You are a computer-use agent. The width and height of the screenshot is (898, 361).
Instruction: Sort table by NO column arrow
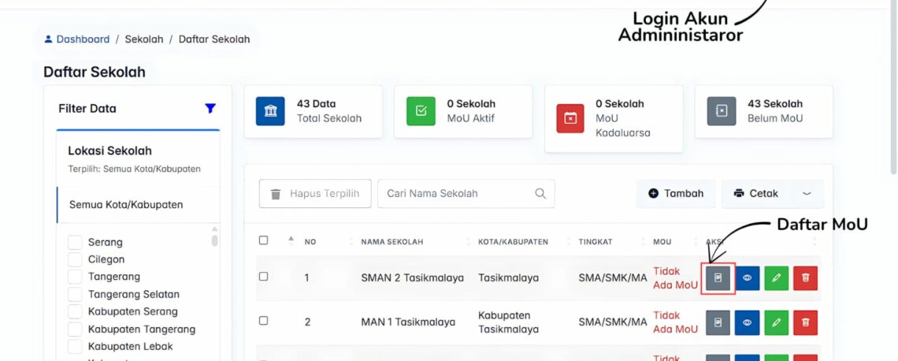[x=291, y=240]
